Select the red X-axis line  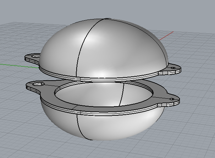click(x=166, y=36)
